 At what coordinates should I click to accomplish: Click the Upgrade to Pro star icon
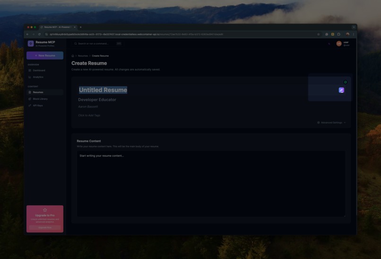(x=45, y=210)
